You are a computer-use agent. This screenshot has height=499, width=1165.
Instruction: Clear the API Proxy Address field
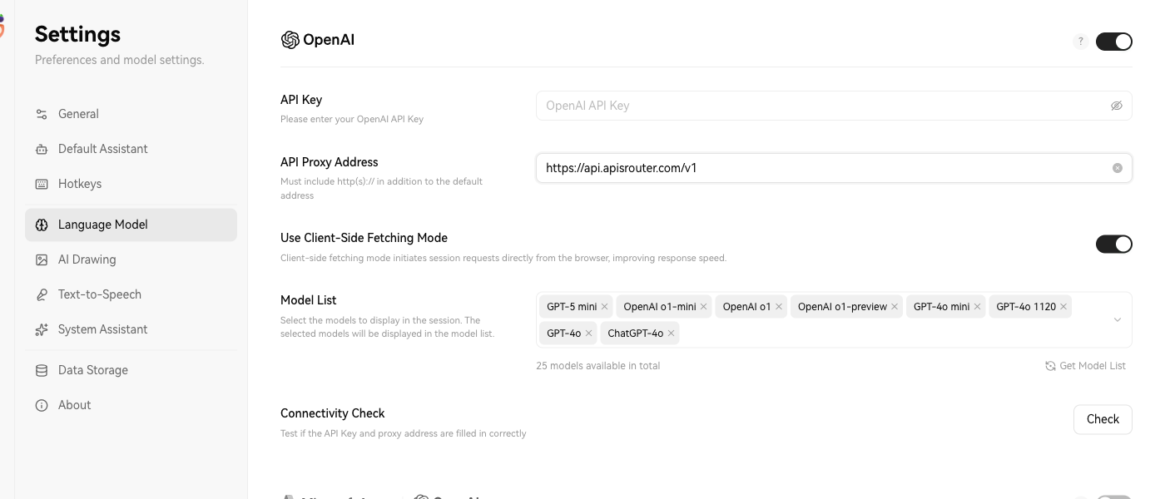(1118, 168)
